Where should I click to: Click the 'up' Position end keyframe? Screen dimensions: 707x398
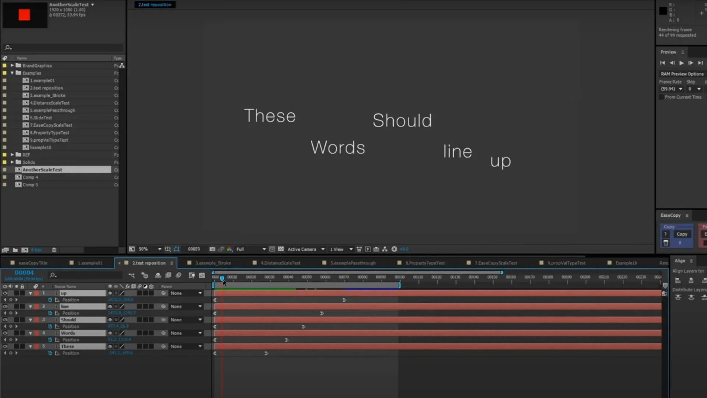[x=344, y=300]
